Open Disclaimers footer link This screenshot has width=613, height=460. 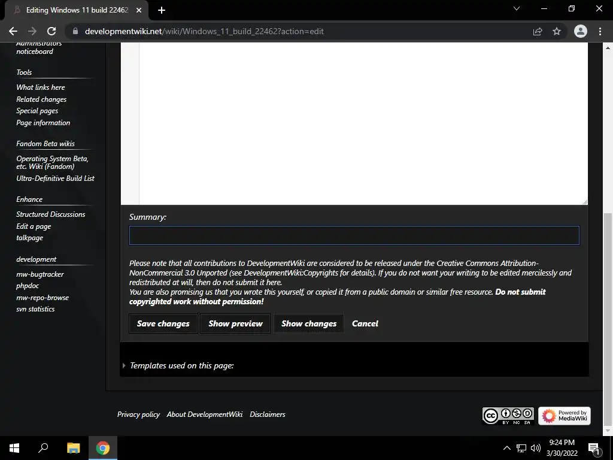coord(268,414)
